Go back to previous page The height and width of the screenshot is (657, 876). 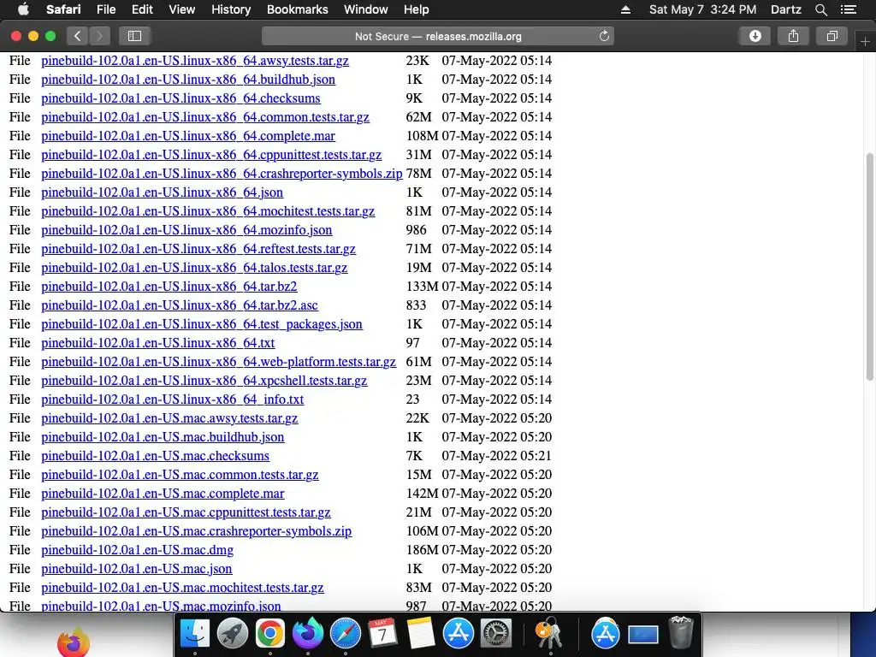click(78, 36)
